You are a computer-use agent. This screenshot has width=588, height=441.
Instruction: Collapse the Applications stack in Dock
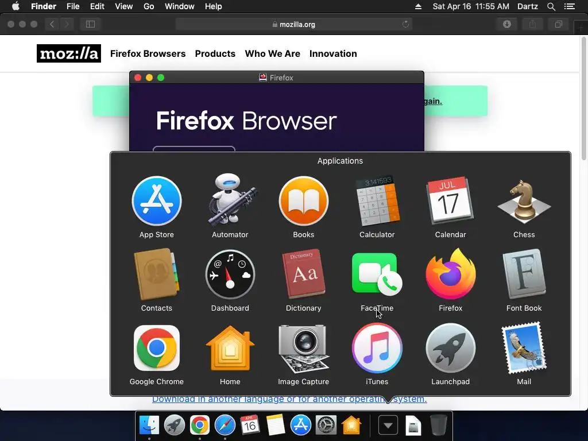[x=388, y=425]
